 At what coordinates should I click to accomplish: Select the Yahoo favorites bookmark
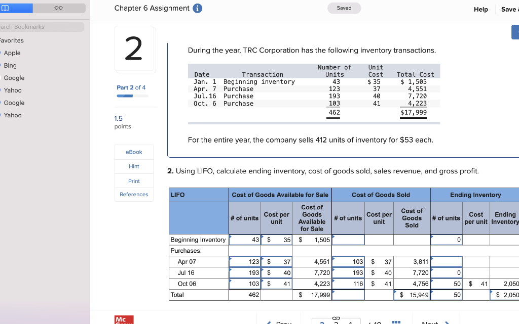tap(13, 90)
